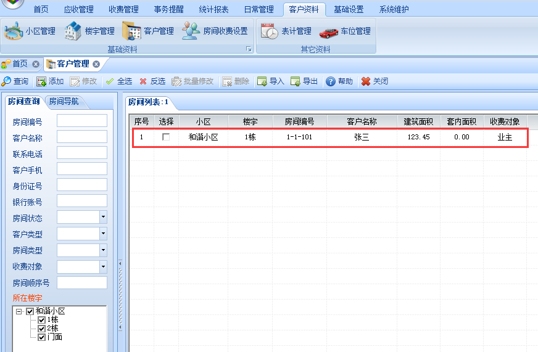538x352 pixels.
Task: Click the 客户名称 input field
Action: tap(82, 137)
